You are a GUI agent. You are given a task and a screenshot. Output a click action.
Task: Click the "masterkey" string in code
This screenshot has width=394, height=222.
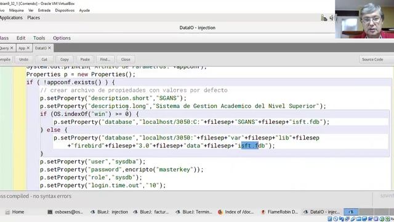point(175,170)
